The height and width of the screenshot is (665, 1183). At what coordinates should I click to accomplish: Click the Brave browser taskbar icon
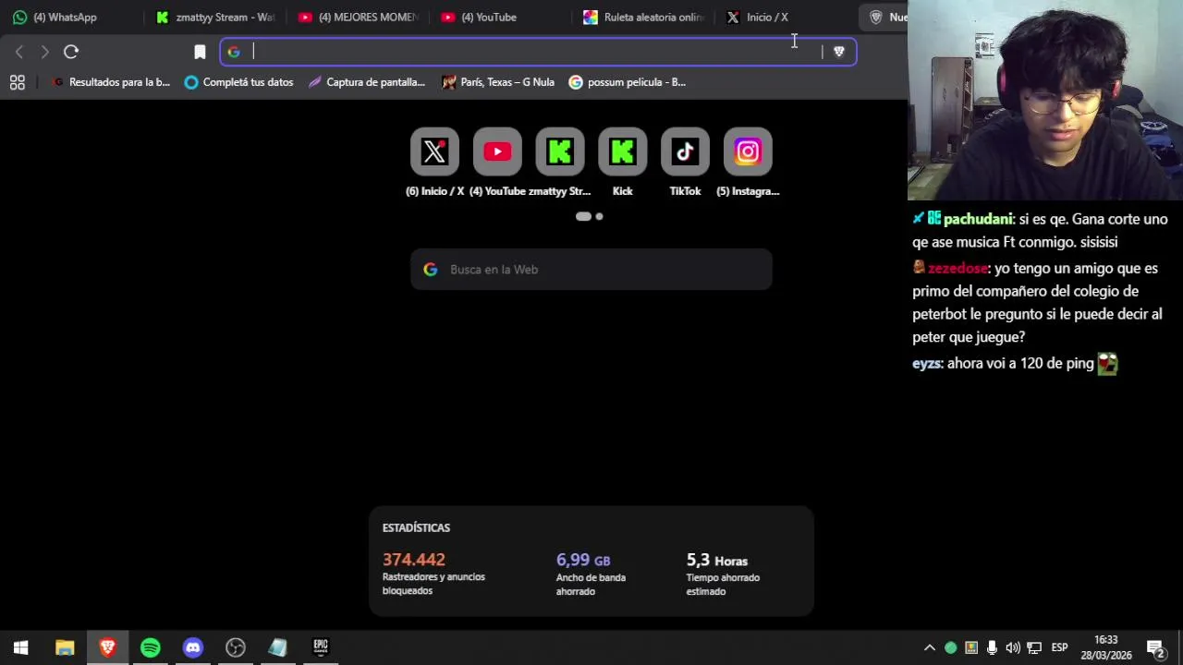(108, 647)
